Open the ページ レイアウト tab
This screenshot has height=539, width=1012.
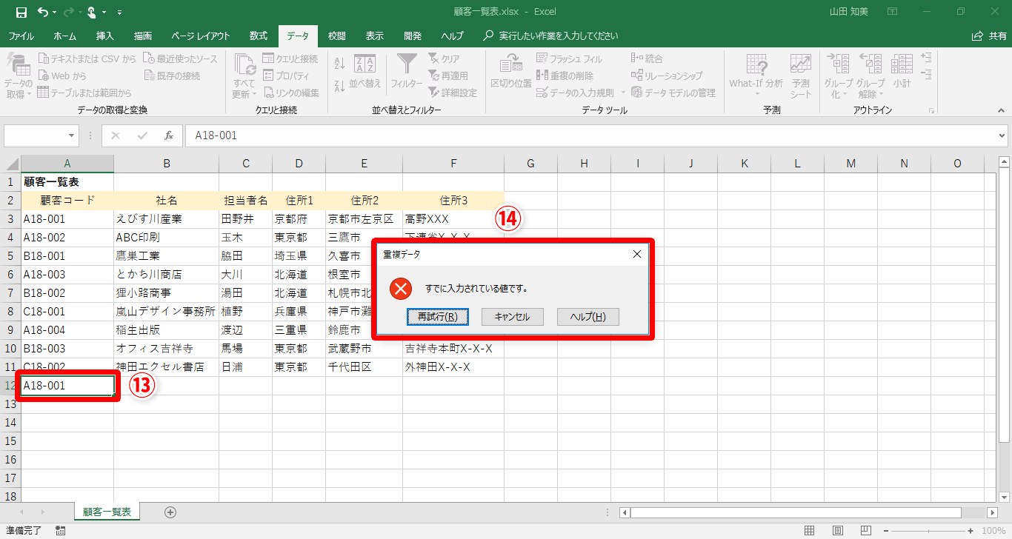(x=200, y=36)
